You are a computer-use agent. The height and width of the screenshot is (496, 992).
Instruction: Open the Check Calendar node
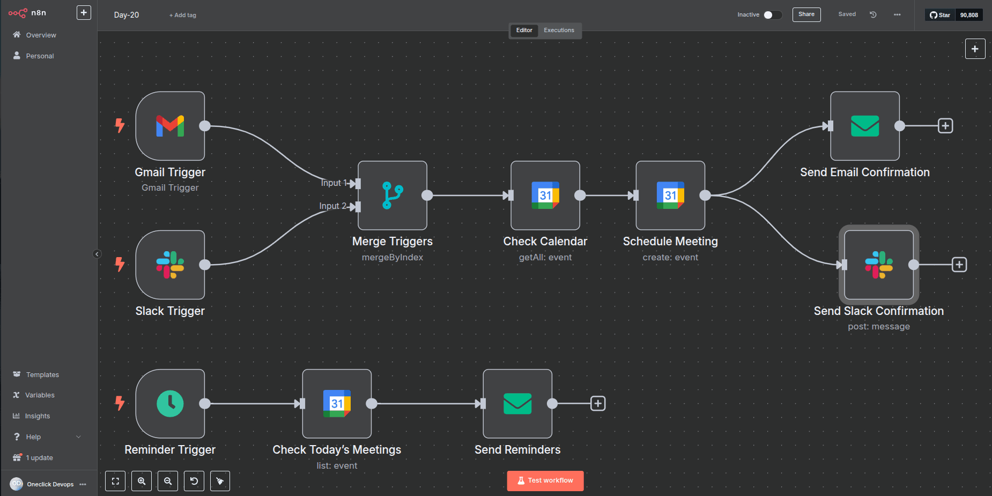545,196
